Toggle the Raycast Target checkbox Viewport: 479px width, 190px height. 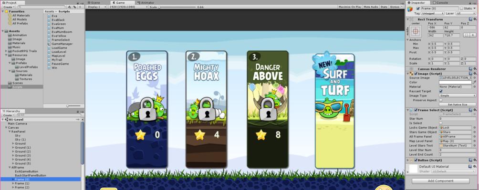click(440, 91)
